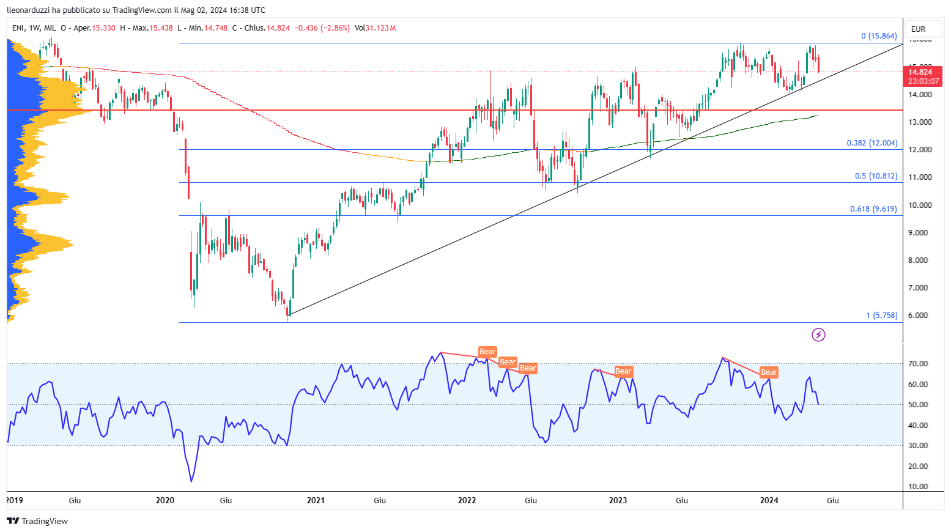Click the 10.000 price scale label
The image size is (951, 532).
(920, 205)
